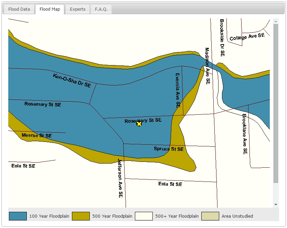Viewport: 287px width, 228px height.
Task: Open the Flood Data tab
Action: pos(19,9)
